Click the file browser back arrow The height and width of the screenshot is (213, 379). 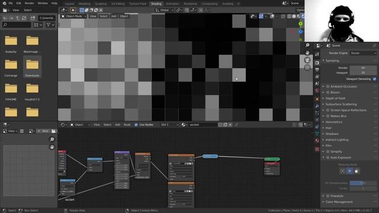point(5,18)
